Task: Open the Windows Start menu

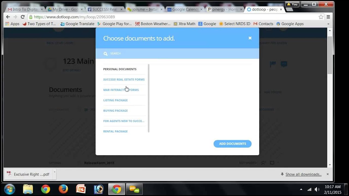Action: [x=10, y=189]
